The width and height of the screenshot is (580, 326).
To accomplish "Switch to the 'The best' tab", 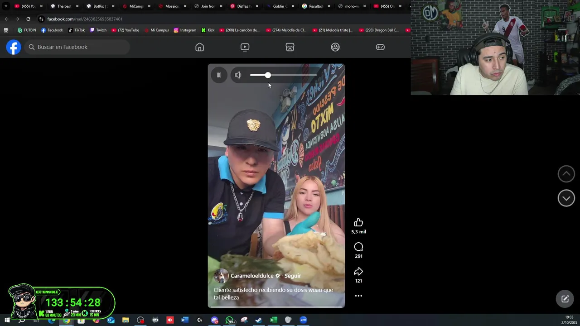I will click(x=64, y=6).
